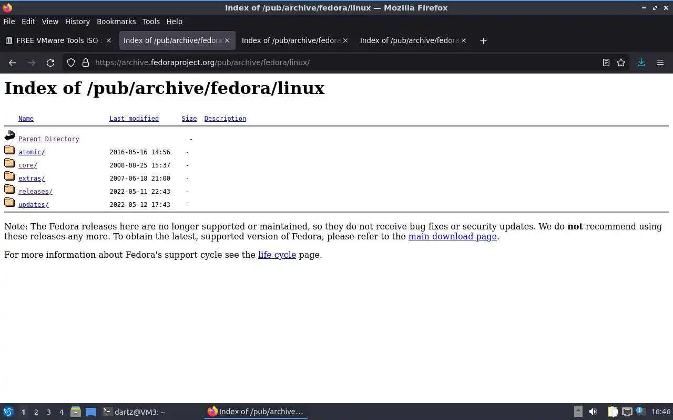The width and height of the screenshot is (673, 420).
Task: Open Firefox hamburger application menu
Action: click(x=660, y=62)
